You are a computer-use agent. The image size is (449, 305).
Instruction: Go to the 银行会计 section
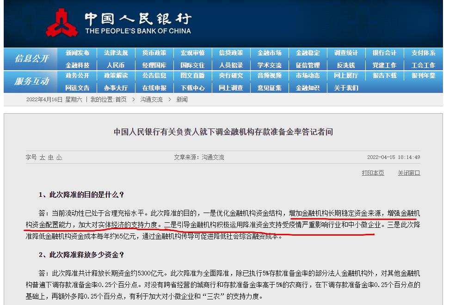click(x=384, y=53)
